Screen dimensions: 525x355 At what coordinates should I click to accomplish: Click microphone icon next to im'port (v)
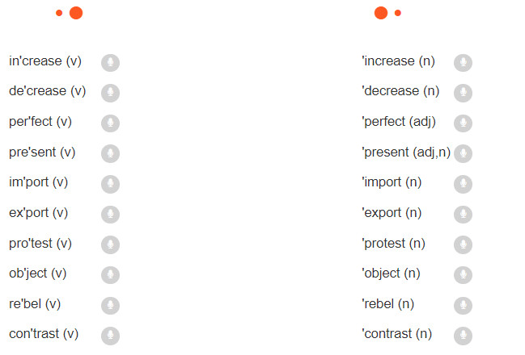111,184
